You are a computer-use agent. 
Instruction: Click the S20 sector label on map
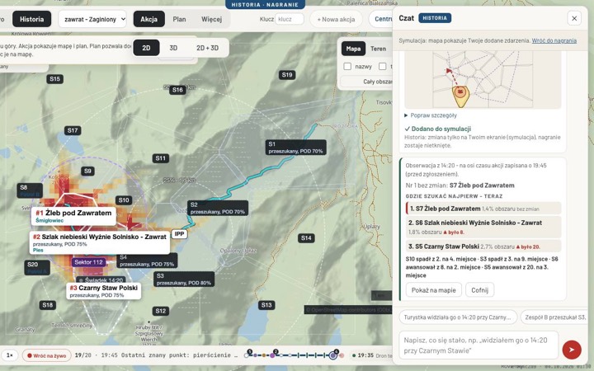[x=37, y=268]
